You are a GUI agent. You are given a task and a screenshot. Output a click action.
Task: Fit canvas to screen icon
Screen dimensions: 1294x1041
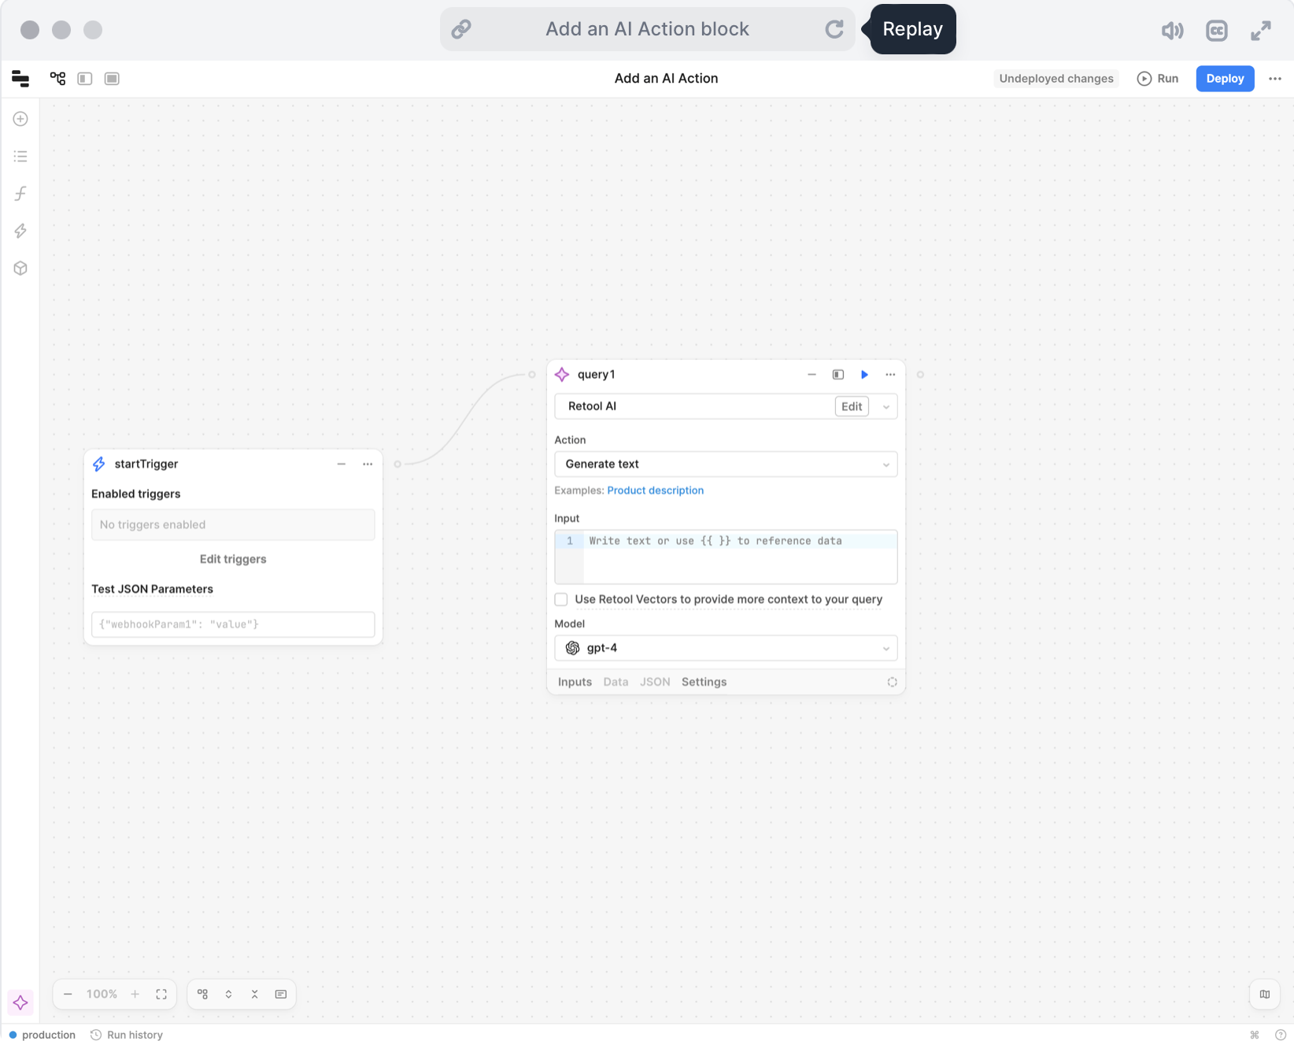click(161, 995)
